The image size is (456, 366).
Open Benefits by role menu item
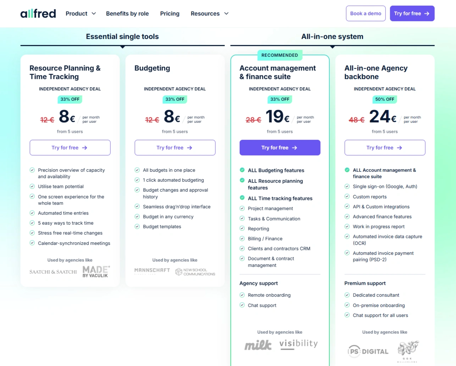click(127, 13)
